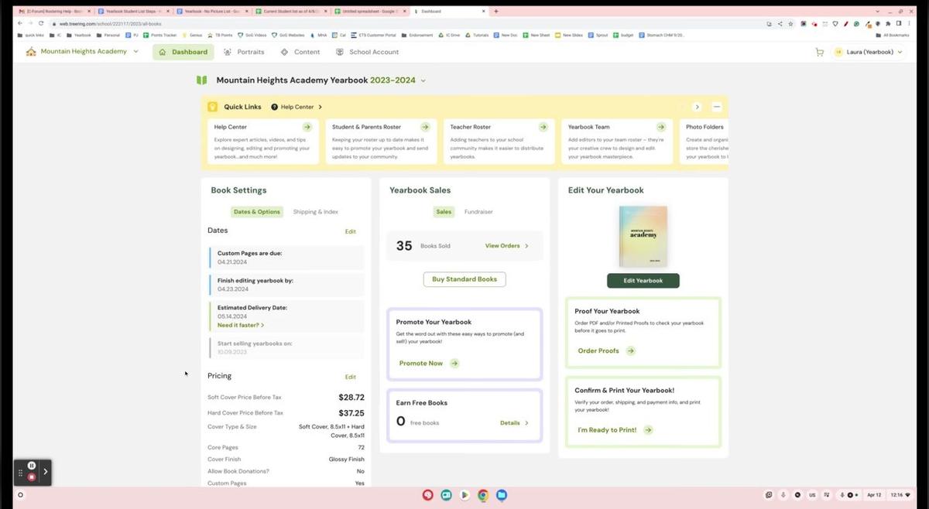This screenshot has width=929, height=509.
Task: Open the Chrome extensions puzzle icon
Action: pos(888,23)
